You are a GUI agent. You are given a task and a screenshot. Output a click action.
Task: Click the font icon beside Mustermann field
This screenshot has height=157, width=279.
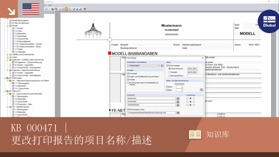[178, 98]
